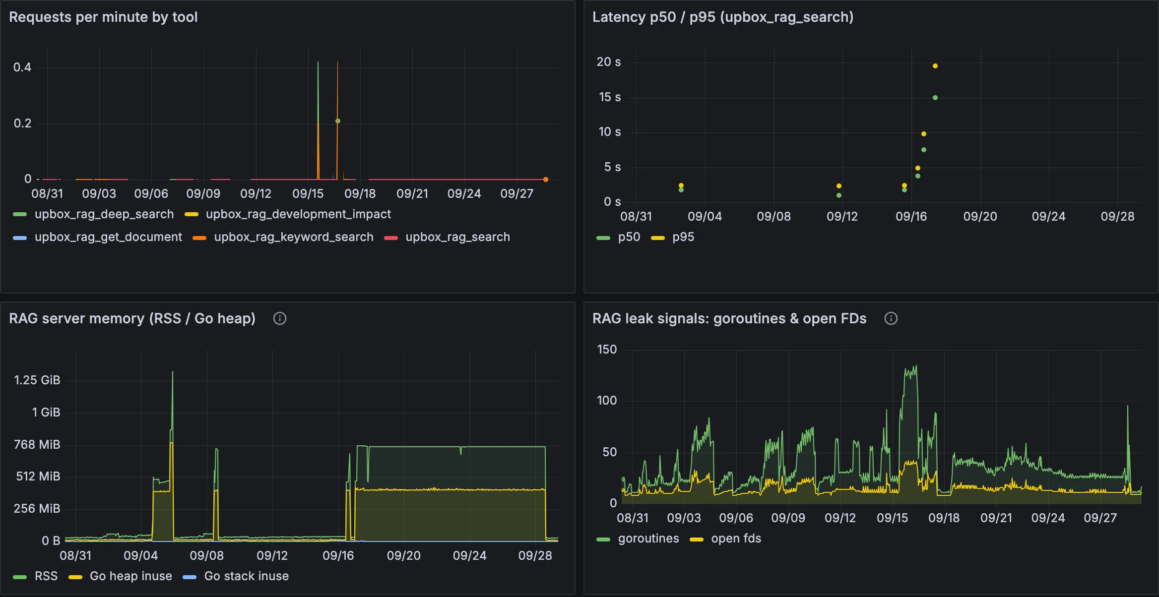
Task: Click the 09/27 date on leak signals axis
Action: pos(1100,518)
